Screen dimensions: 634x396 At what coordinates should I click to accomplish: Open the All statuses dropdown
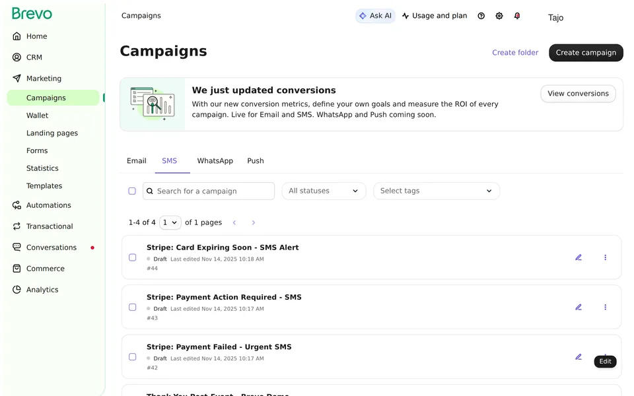coord(324,191)
